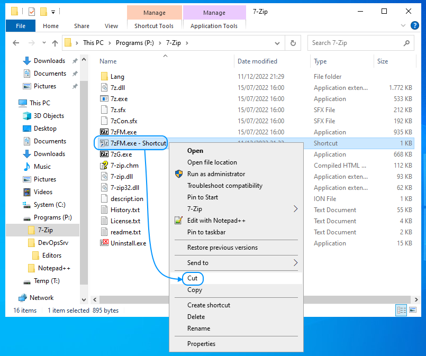Choose Open file location
This screenshot has height=356, width=426.
236,162
